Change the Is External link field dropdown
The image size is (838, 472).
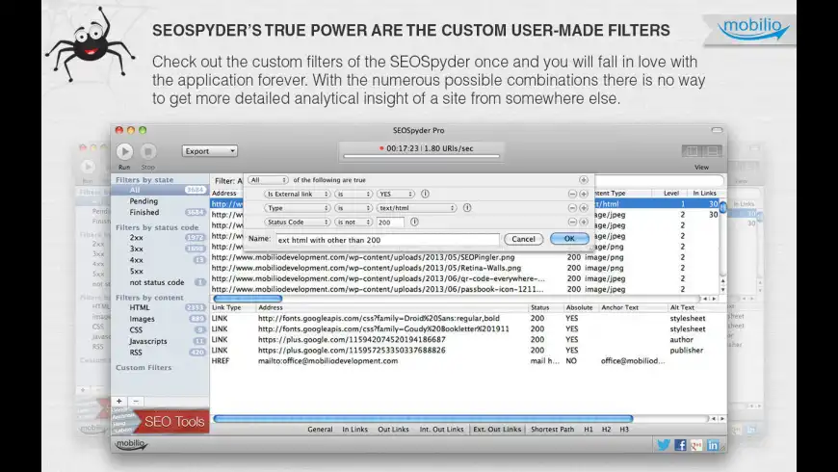point(297,194)
